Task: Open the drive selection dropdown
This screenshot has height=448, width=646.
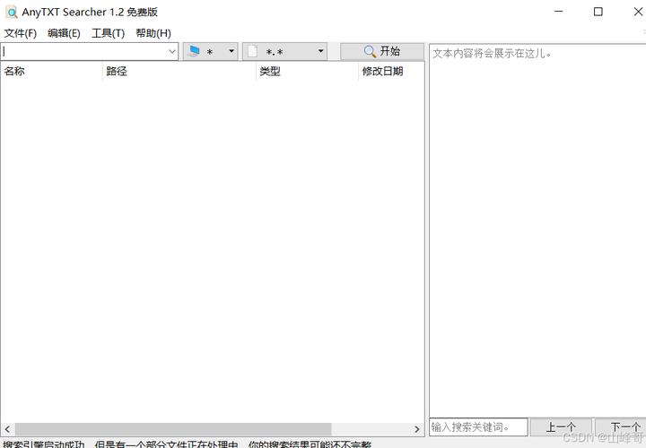Action: tap(210, 52)
